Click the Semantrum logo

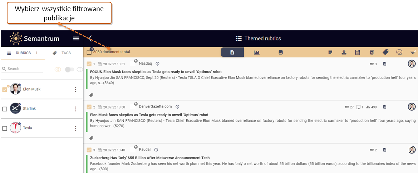34,39
